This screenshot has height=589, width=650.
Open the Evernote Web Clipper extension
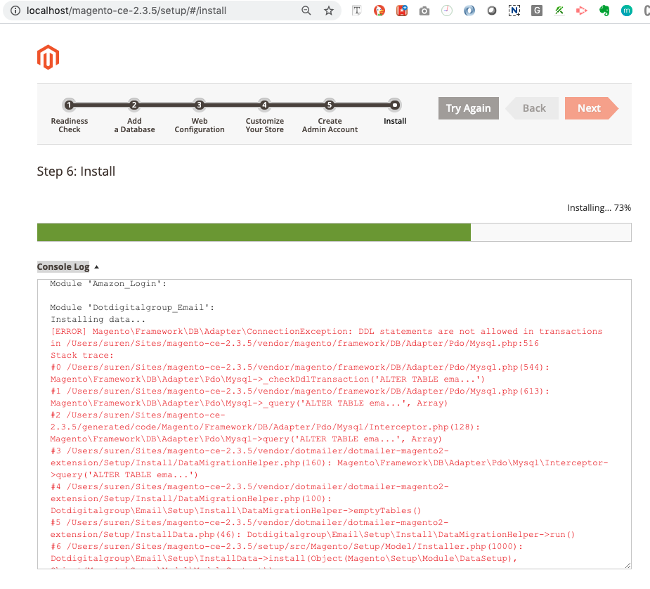tap(604, 10)
